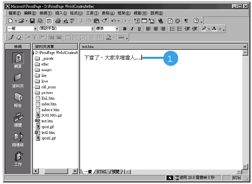Click the Increase Indent icon
The width and height of the screenshot is (252, 184).
tap(195, 29)
